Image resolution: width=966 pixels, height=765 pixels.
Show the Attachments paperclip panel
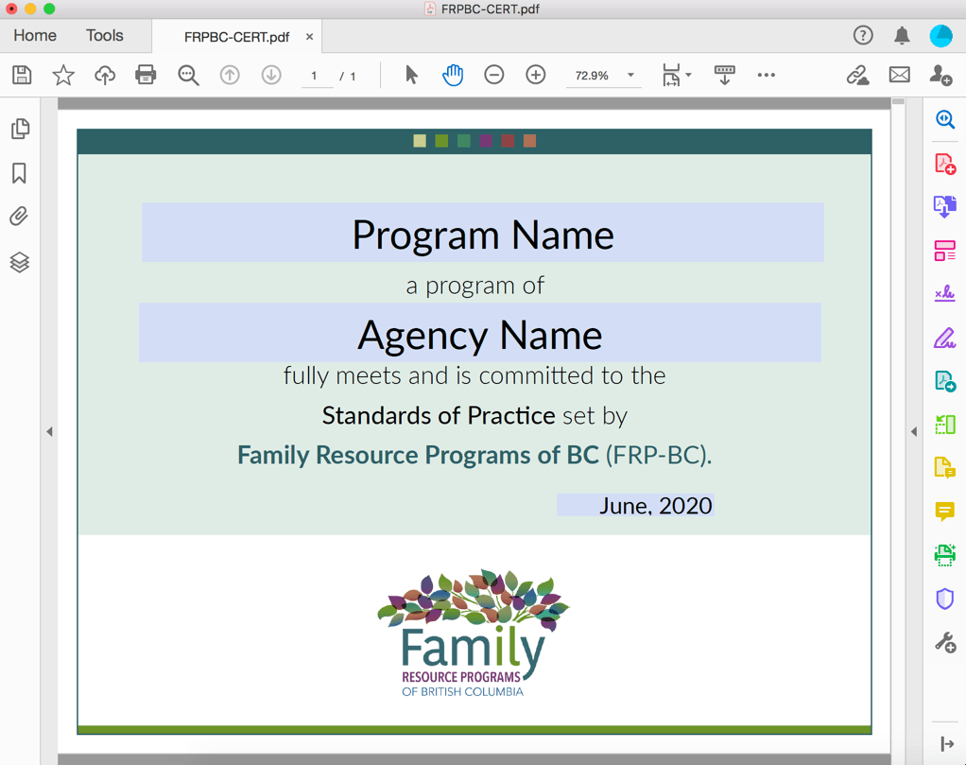[x=20, y=217]
